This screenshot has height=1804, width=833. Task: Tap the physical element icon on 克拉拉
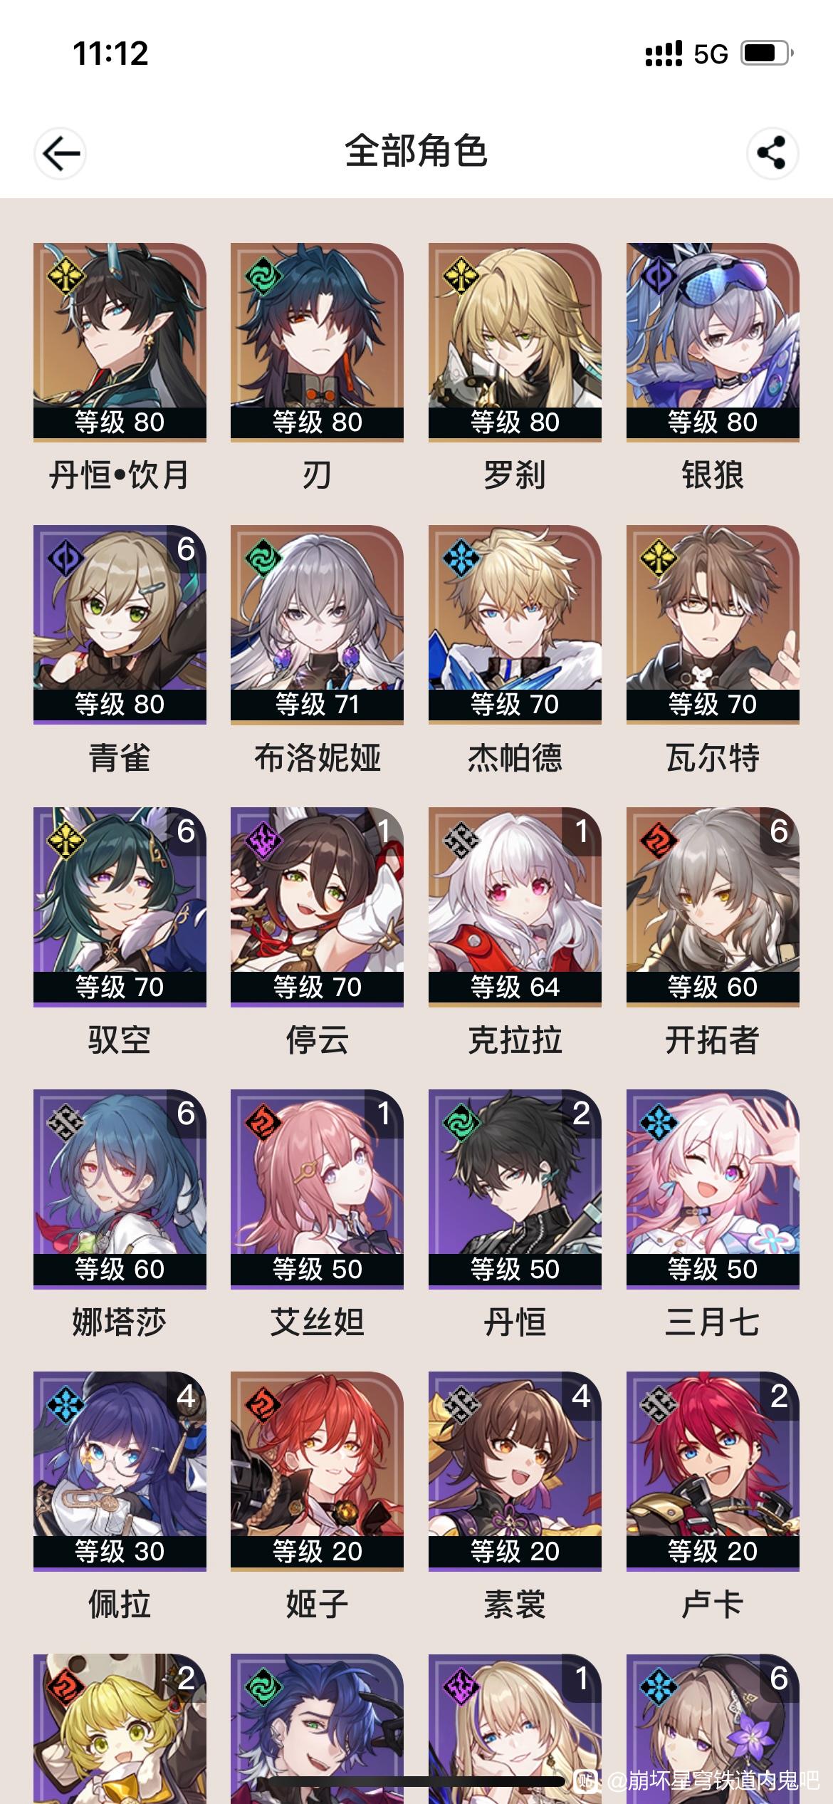[461, 841]
